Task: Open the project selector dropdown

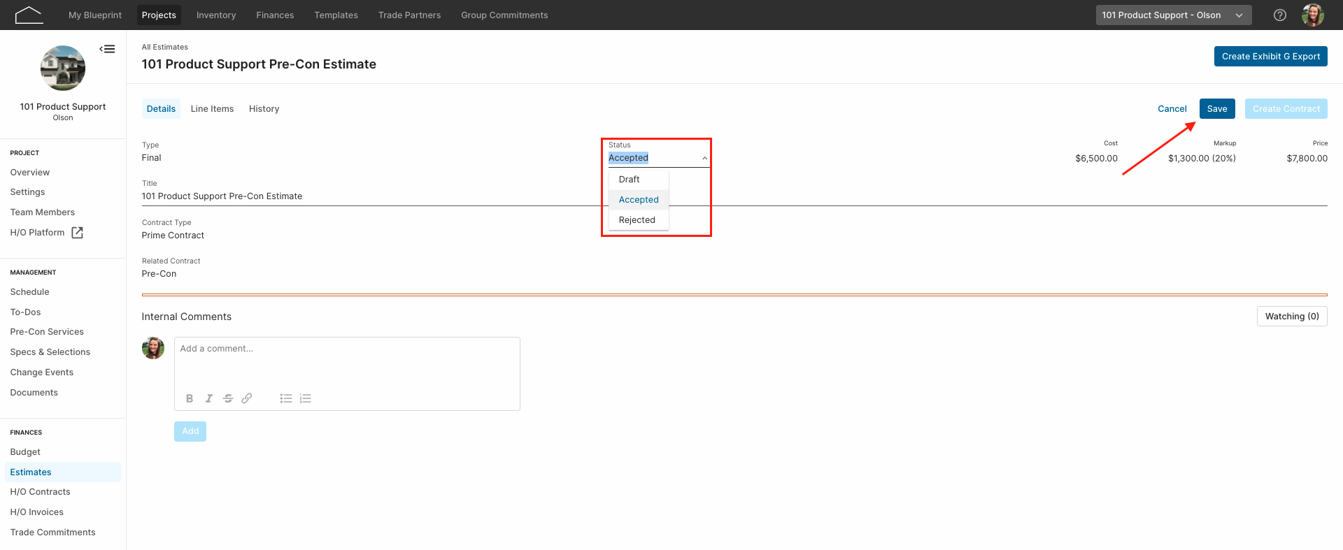Action: (x=1174, y=15)
